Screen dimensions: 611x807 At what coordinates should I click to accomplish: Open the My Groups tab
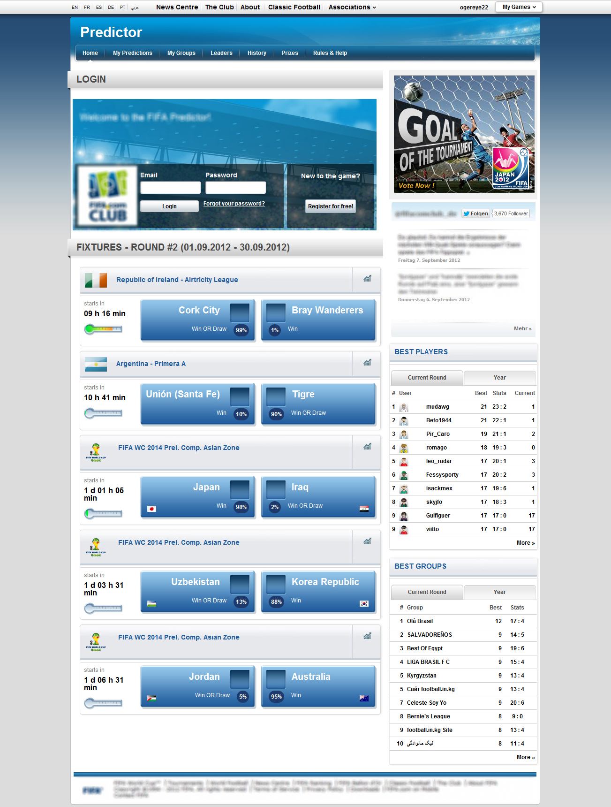point(181,53)
